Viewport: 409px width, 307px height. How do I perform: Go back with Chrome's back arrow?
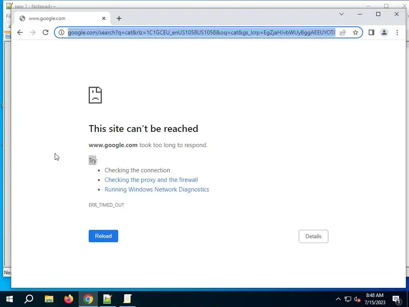[x=20, y=32]
